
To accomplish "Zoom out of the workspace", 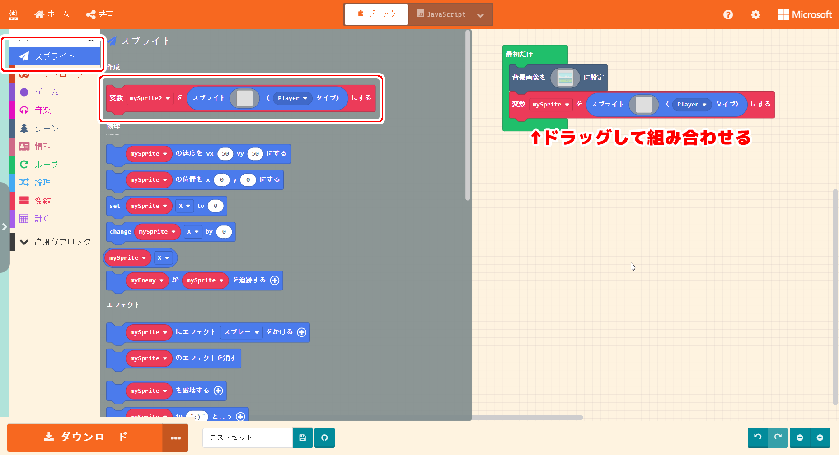I will pos(800,437).
